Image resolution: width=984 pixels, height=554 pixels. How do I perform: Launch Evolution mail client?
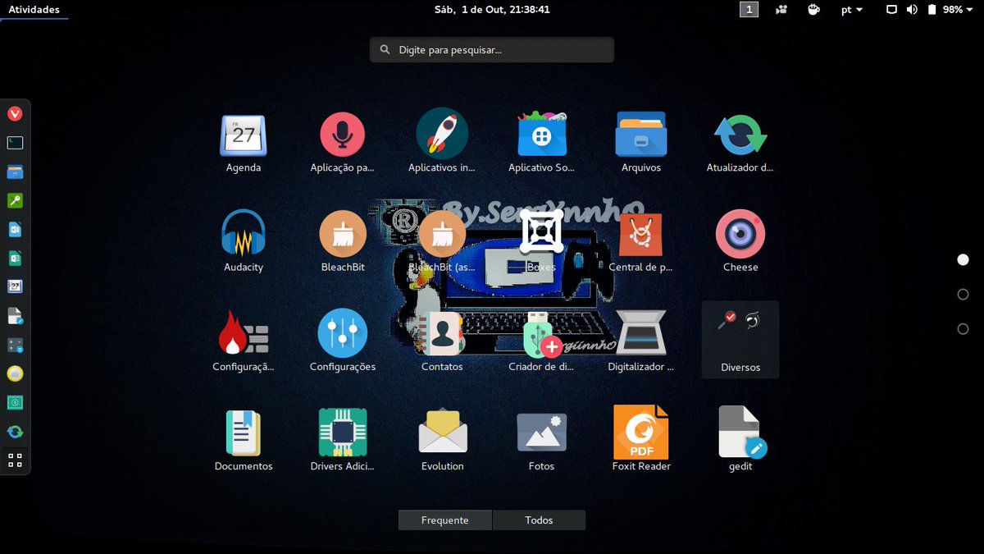tap(443, 431)
